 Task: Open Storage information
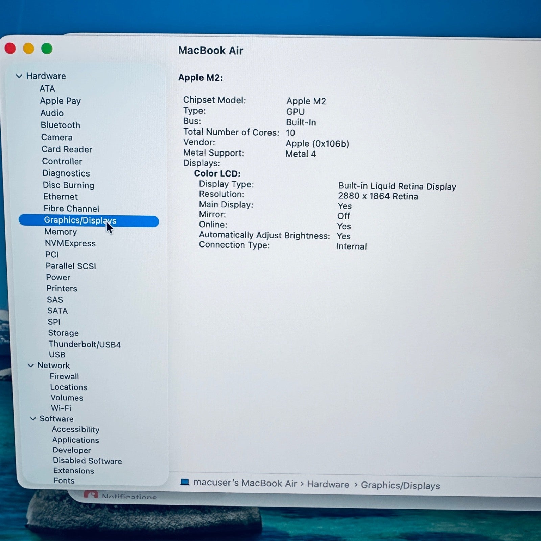[x=64, y=333]
